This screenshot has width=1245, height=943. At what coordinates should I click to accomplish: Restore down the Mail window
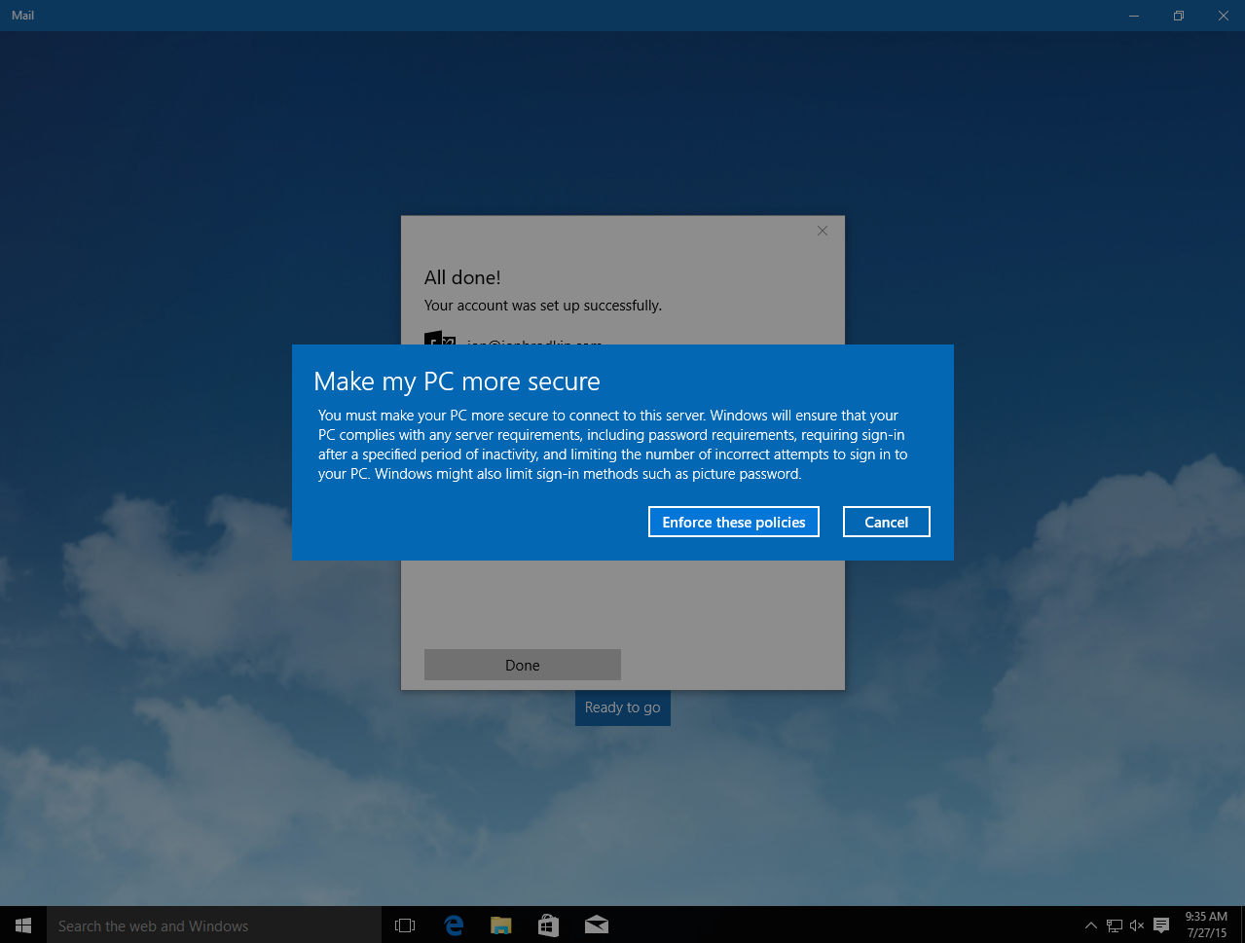[1179, 16]
